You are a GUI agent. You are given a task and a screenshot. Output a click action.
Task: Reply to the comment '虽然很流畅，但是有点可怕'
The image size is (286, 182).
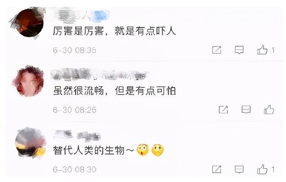point(246,109)
